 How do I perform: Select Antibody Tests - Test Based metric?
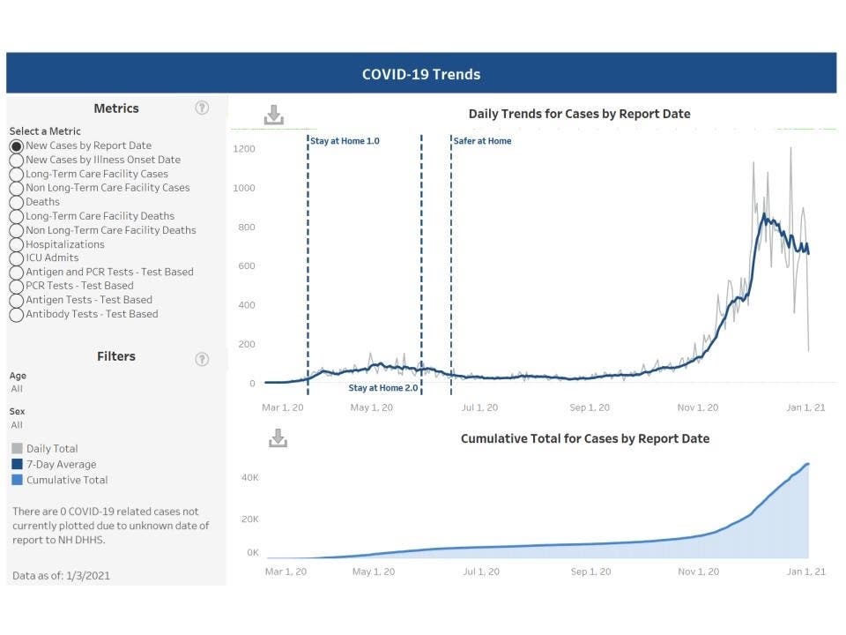point(16,314)
